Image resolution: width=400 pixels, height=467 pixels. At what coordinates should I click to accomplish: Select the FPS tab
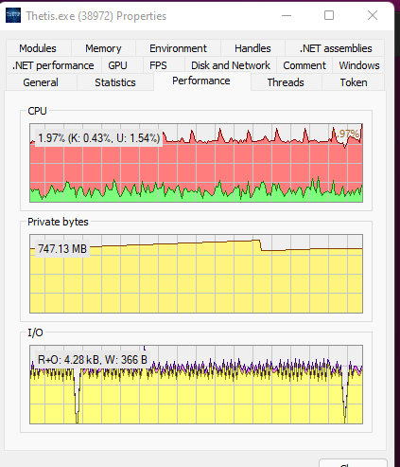158,65
